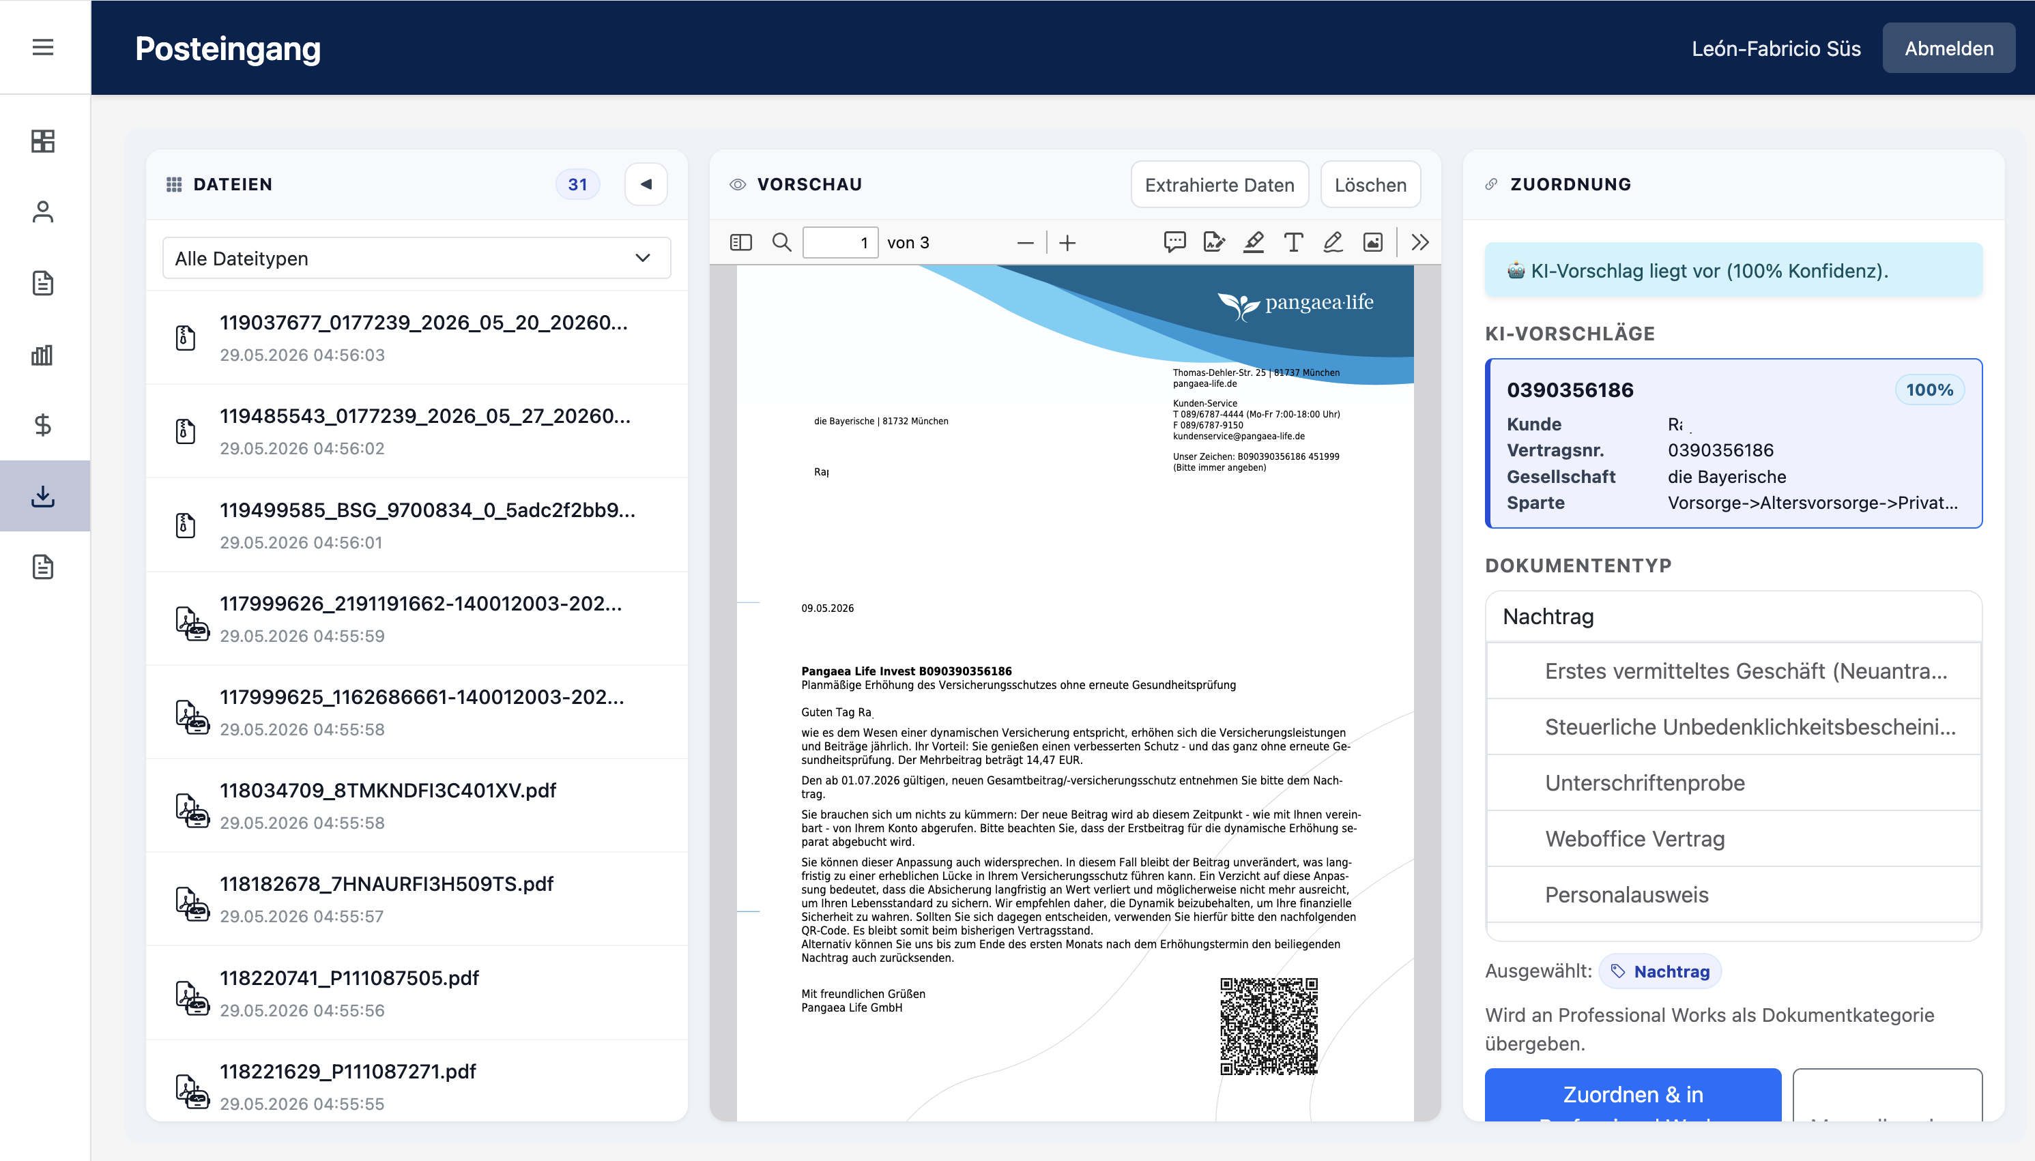
Task: Select file 119499585_BSG_9700834
Action: [x=416, y=525]
